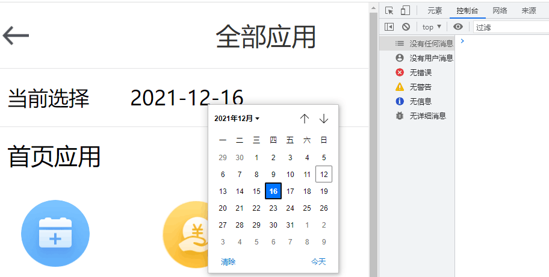The width and height of the screenshot is (549, 277).
Task: Expand the 2021年12月 month dropdown
Action: click(237, 119)
